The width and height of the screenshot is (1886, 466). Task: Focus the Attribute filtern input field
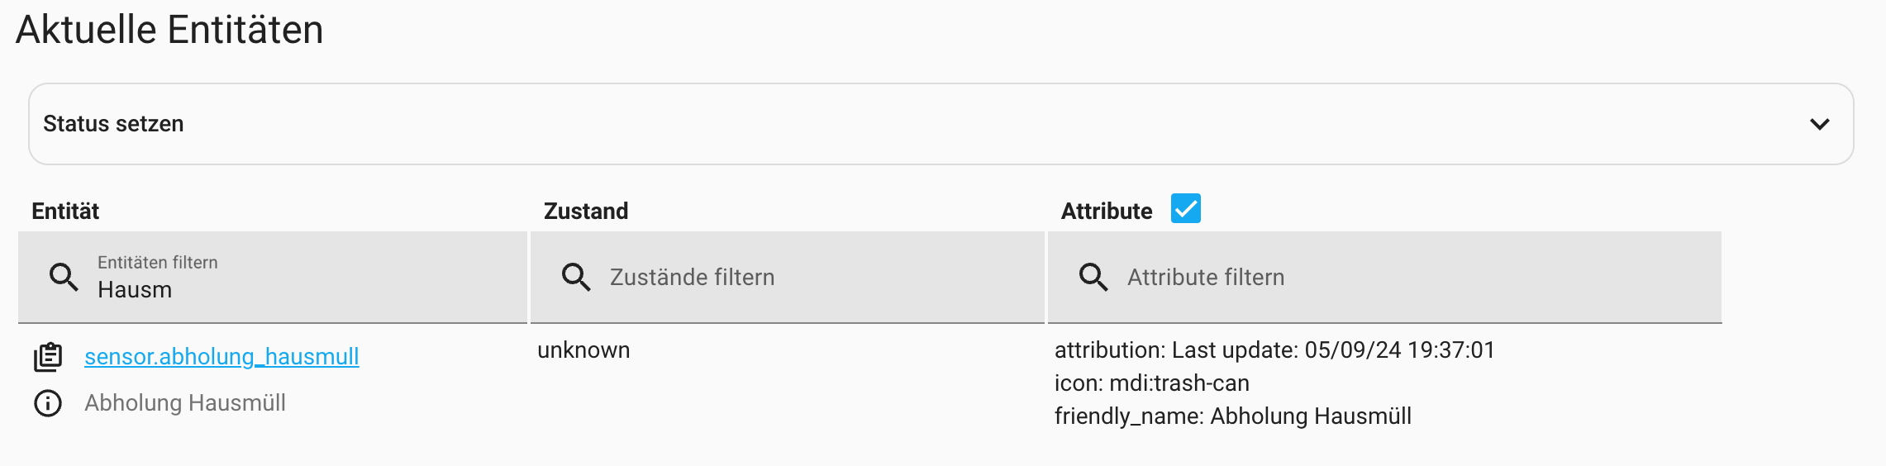click(x=1405, y=278)
